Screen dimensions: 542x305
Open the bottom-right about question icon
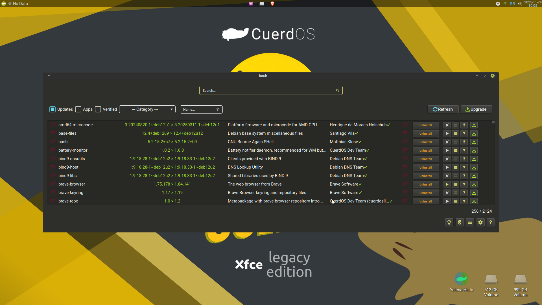tap(491, 223)
